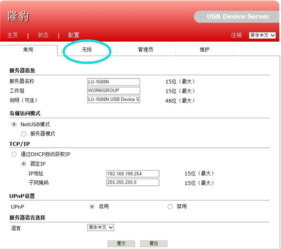Screen dimensions: 281x249
Task: Expand the 语言 server language dropdown
Action: (101, 228)
